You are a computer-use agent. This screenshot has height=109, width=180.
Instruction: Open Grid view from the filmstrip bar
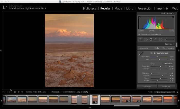[x=15, y=92]
